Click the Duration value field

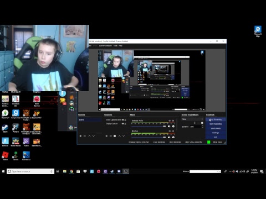(196, 127)
